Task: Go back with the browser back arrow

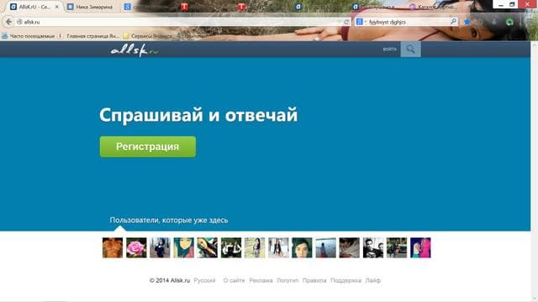Action: pyautogui.click(x=8, y=22)
